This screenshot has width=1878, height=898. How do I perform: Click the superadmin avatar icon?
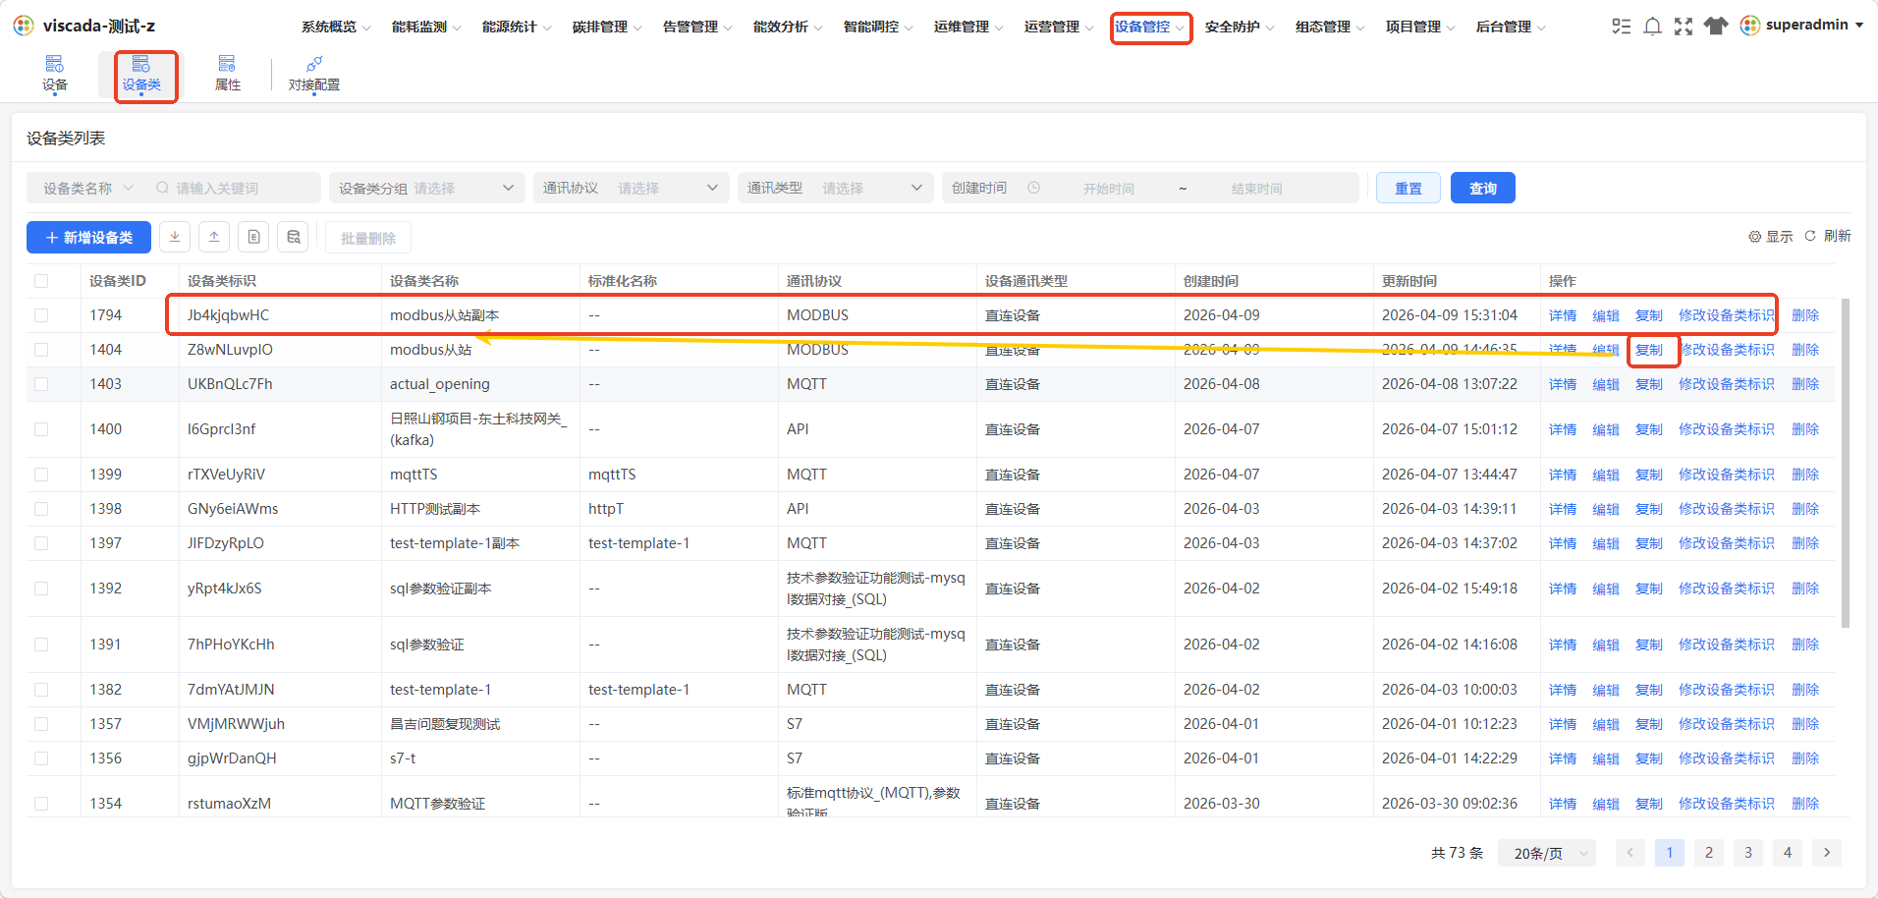click(x=1750, y=26)
